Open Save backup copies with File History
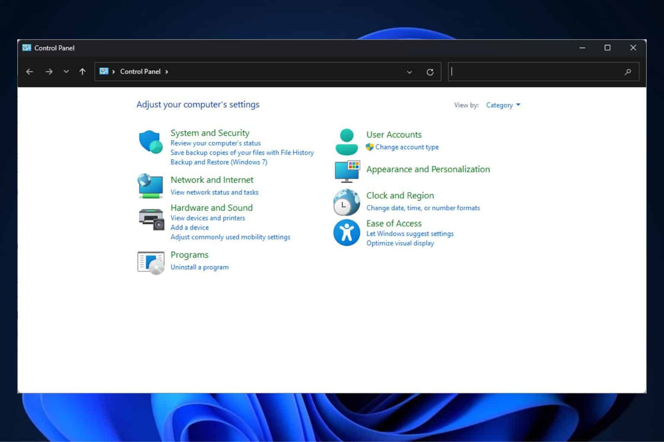This screenshot has height=442, width=664. (x=242, y=153)
